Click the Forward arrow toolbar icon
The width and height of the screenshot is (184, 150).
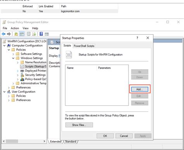[9, 34]
